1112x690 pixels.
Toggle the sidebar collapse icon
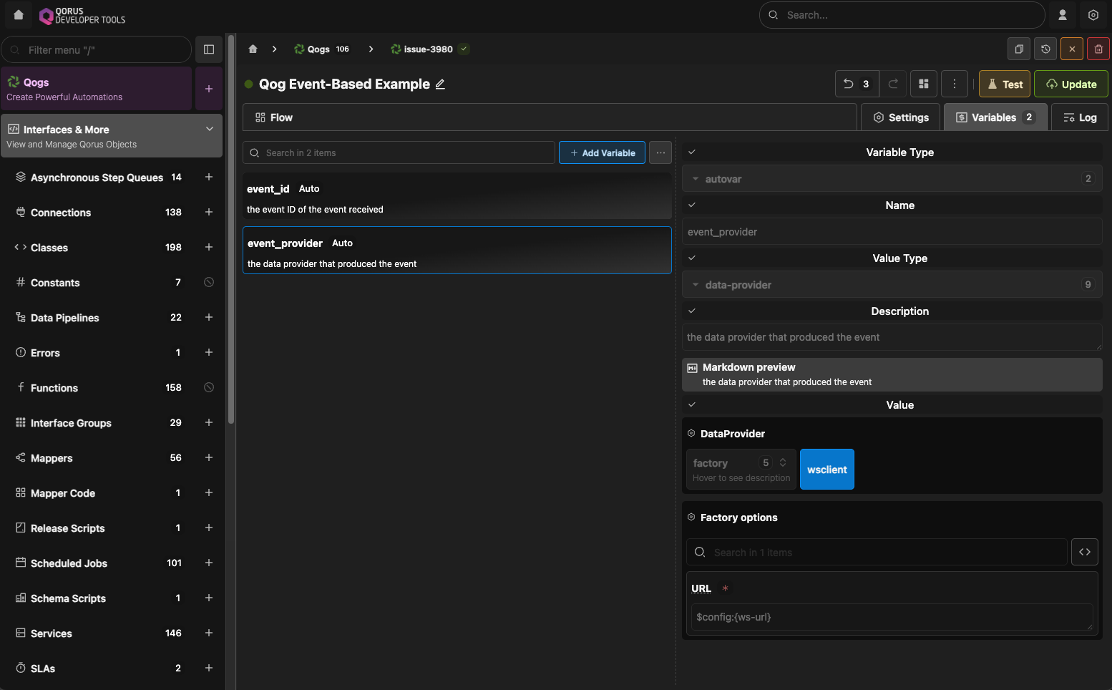[209, 49]
